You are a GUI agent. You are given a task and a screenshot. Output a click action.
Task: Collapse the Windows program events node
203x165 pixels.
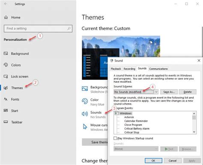[x=116, y=113]
